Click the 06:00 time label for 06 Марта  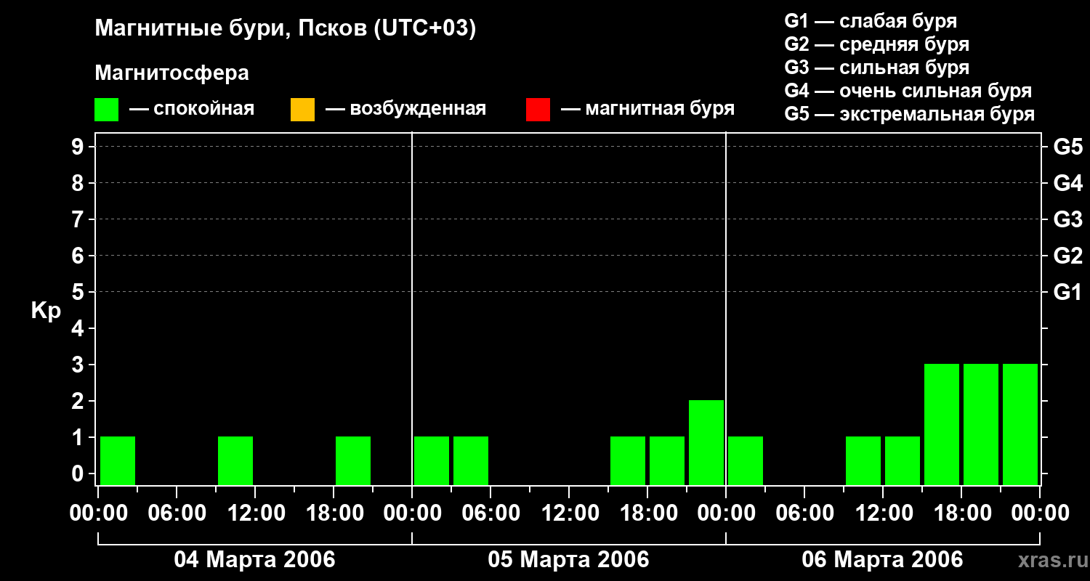[804, 513]
